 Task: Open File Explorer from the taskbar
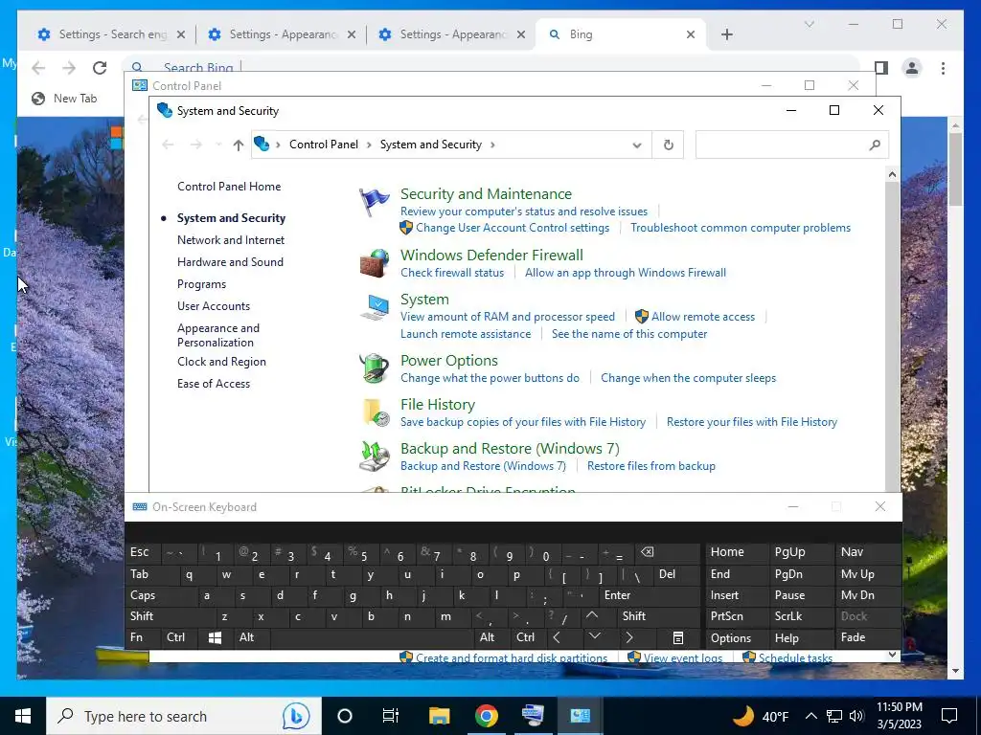tap(439, 716)
